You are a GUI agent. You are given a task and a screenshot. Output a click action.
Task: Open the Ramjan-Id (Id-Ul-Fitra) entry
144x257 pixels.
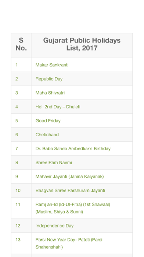pyautogui.click(x=73, y=208)
